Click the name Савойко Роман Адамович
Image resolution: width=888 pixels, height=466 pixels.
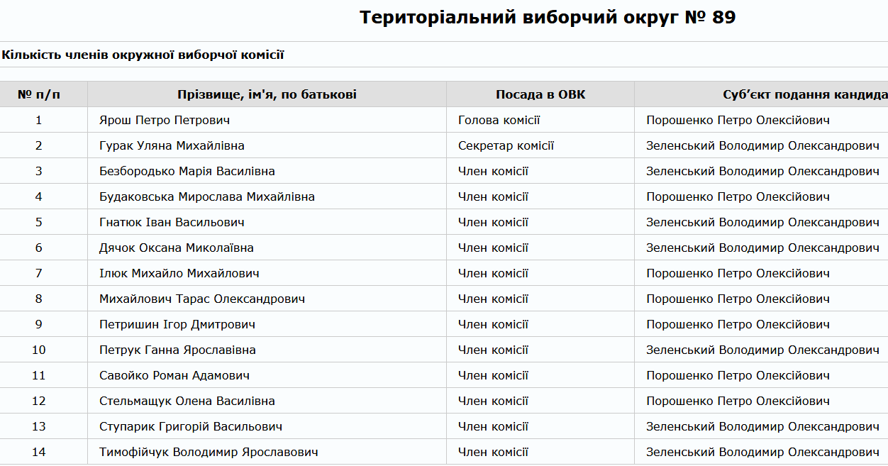click(x=174, y=375)
